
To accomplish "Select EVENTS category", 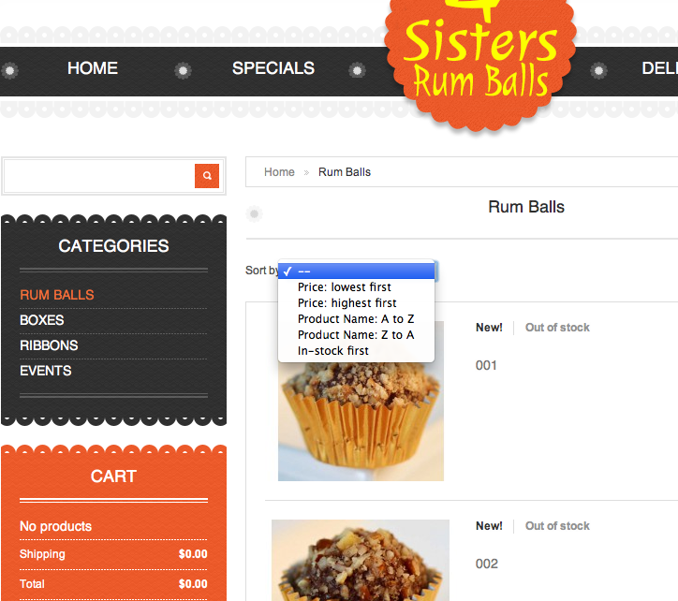I will point(46,371).
